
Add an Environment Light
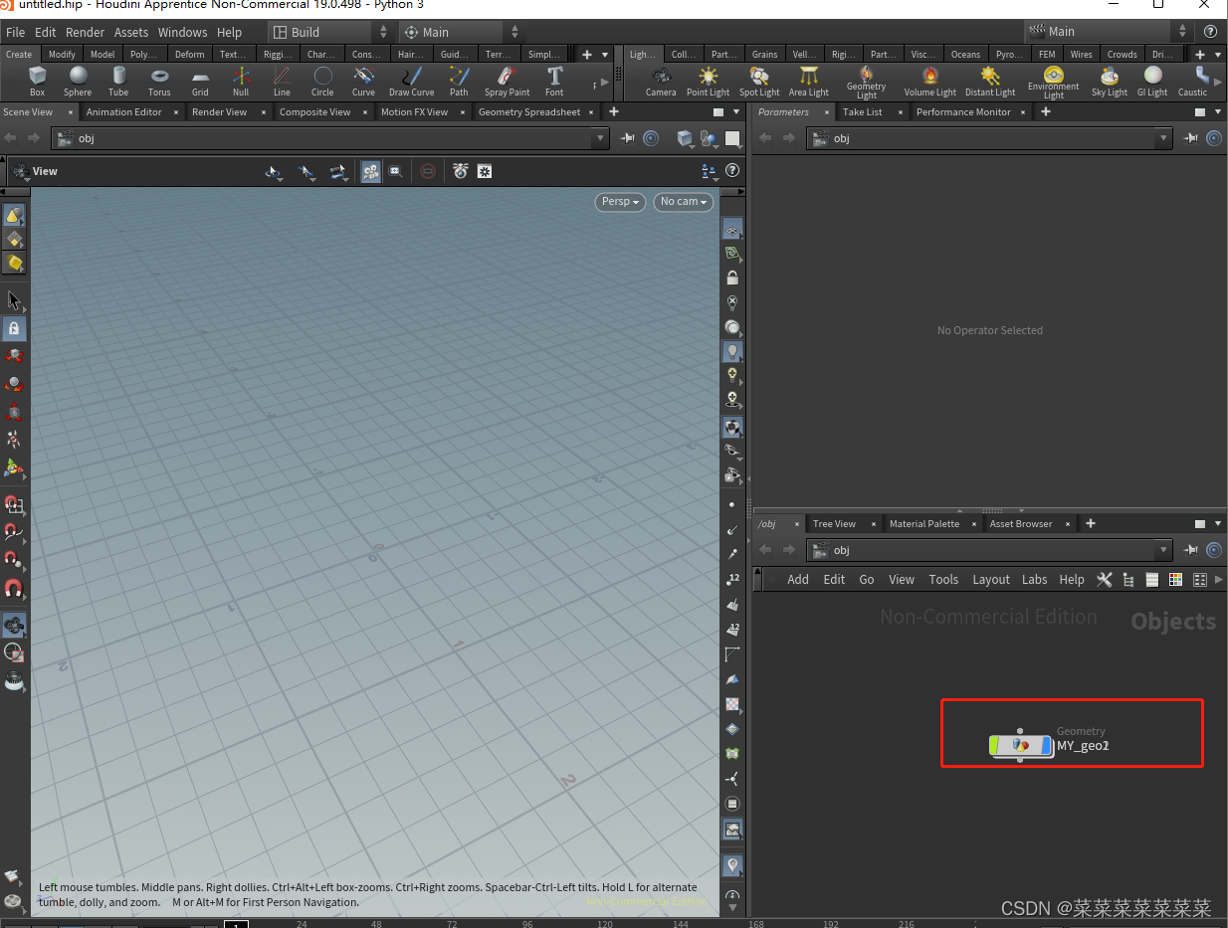1053,83
